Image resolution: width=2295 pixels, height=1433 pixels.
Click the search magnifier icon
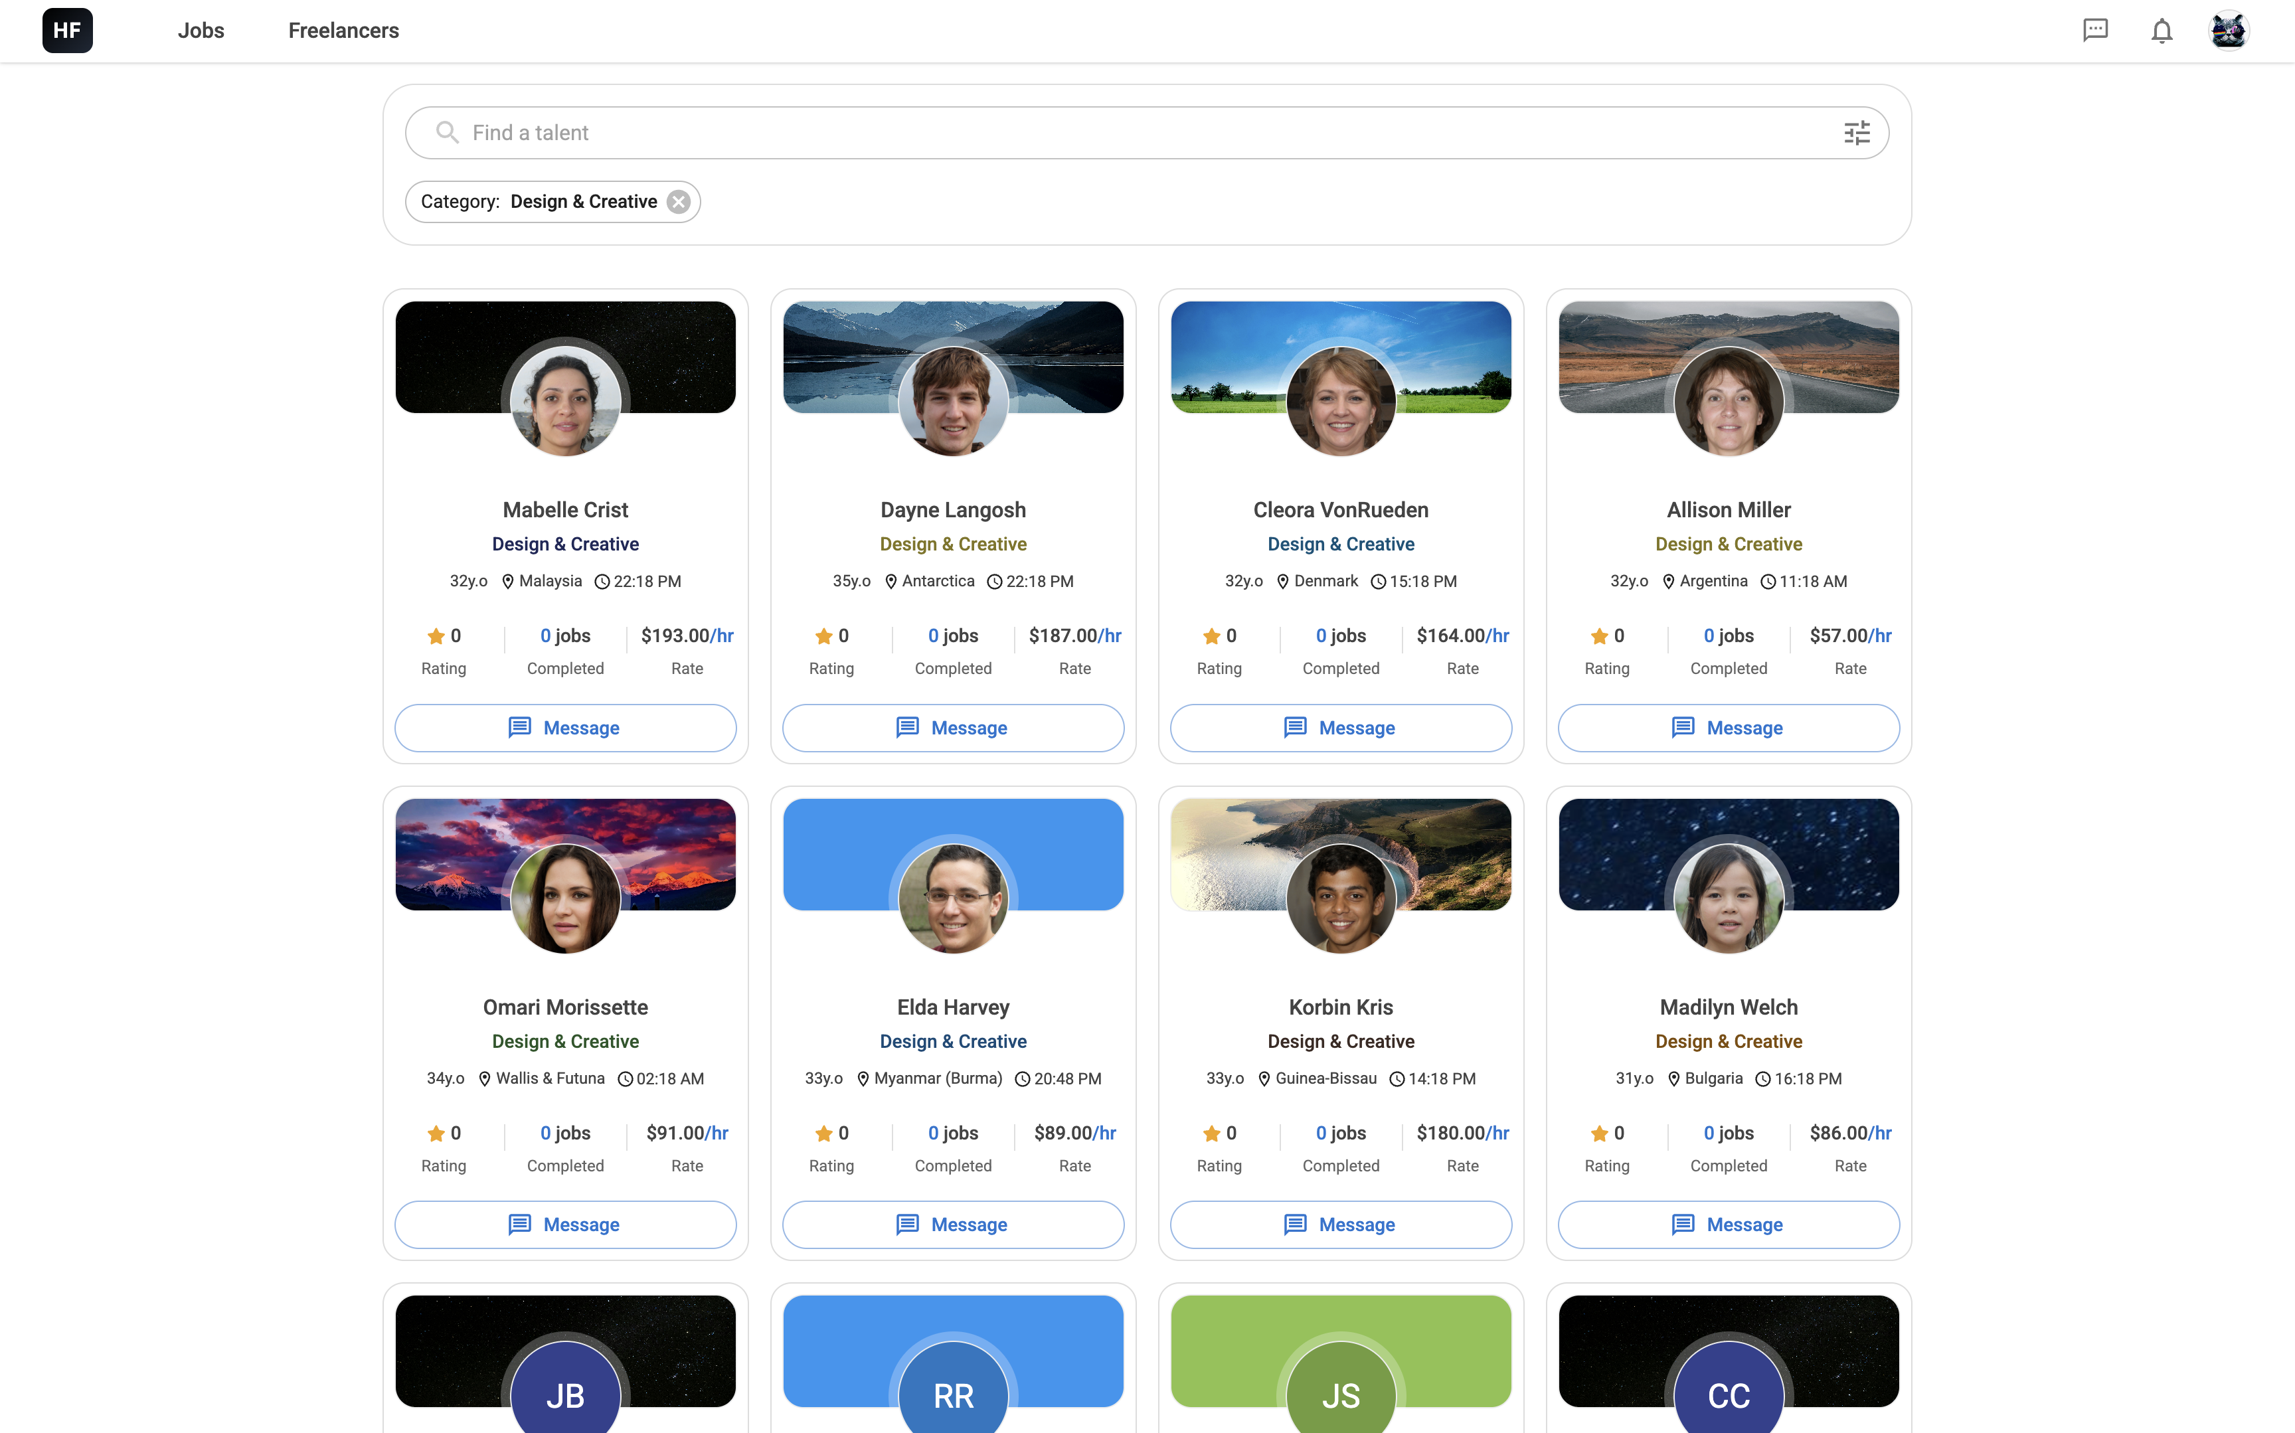[x=448, y=133]
